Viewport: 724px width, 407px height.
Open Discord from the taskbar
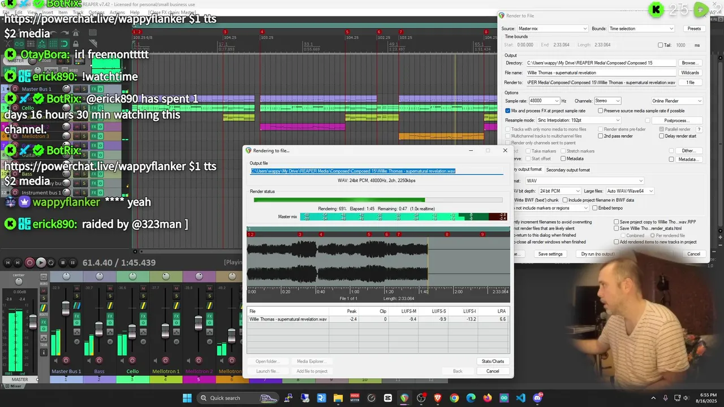tap(537, 398)
